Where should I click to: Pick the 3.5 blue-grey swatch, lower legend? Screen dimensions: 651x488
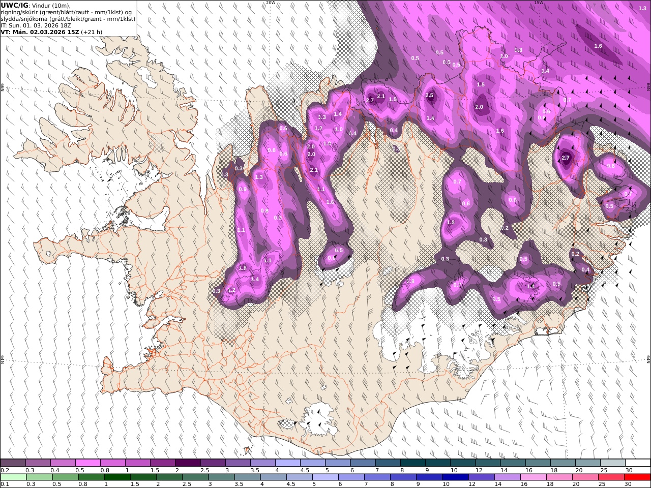247,477
